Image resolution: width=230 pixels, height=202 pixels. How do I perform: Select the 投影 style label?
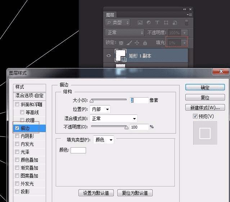(25, 192)
